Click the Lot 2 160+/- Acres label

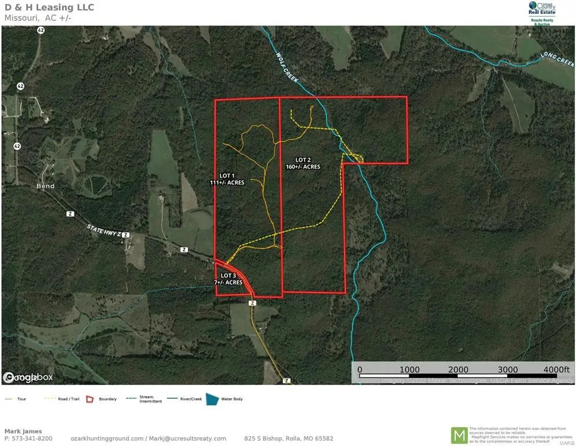(303, 163)
